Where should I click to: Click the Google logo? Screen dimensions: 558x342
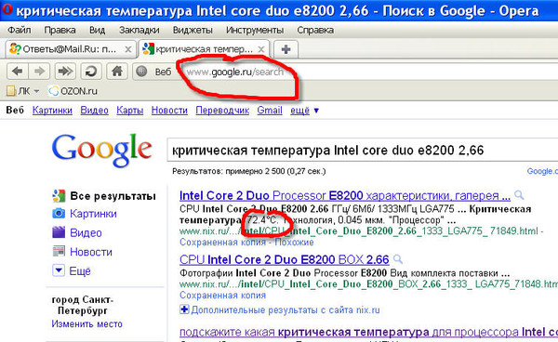(x=102, y=150)
